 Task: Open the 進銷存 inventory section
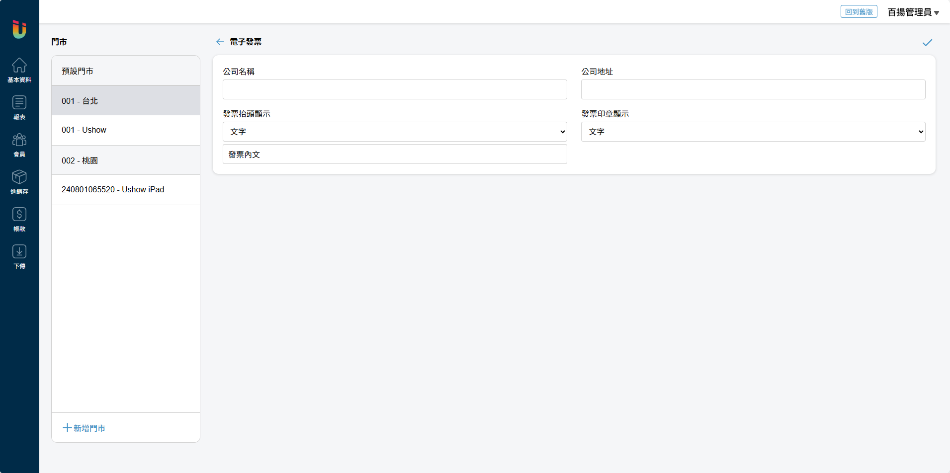19,182
